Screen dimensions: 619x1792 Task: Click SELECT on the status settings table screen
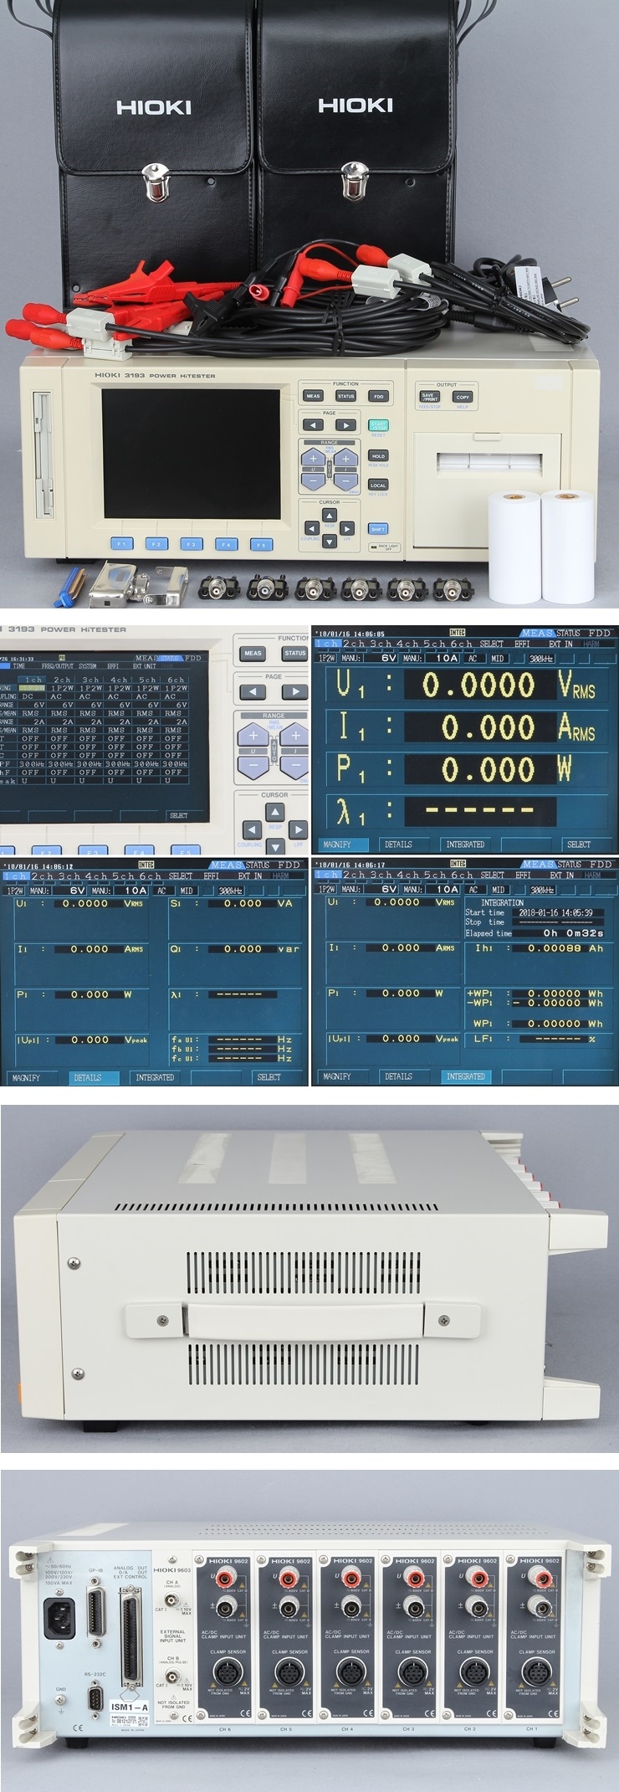178,814
